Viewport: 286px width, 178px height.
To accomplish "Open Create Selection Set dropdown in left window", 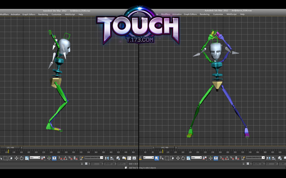I will (94, 158).
